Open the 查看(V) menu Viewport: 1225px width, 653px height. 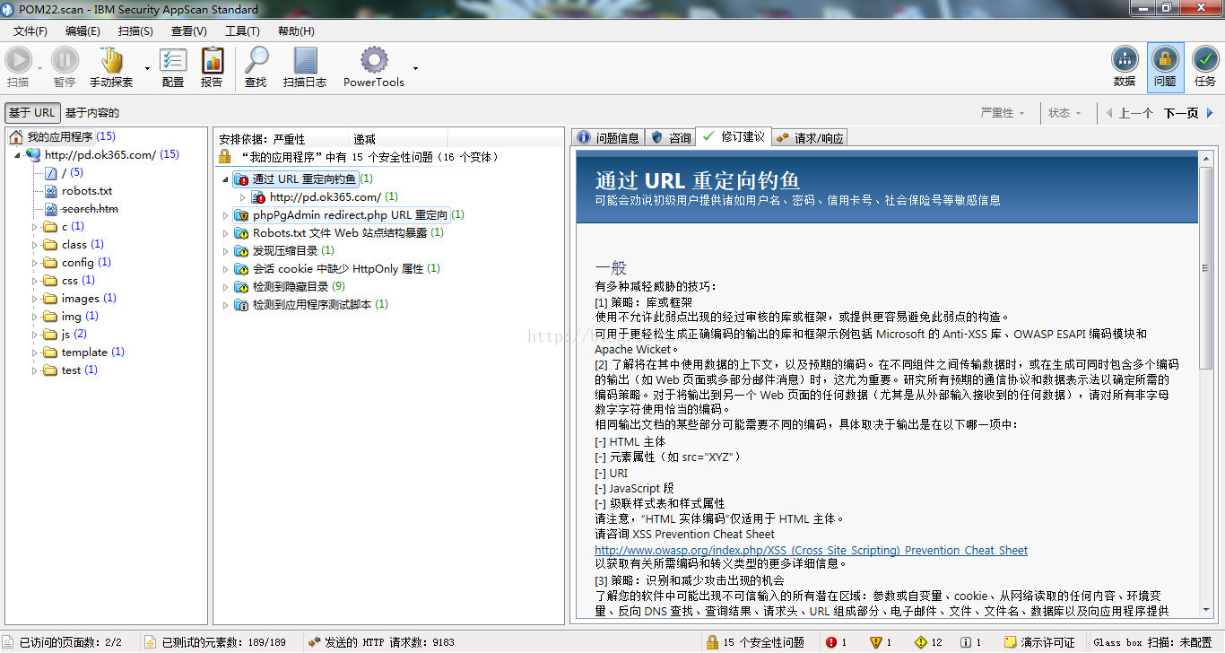188,30
